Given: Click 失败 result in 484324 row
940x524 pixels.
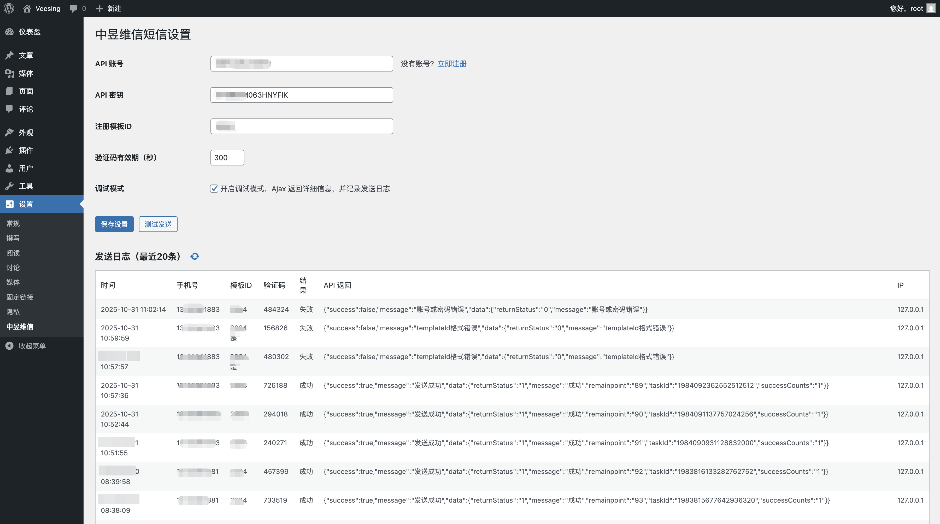Looking at the screenshot, I should [x=306, y=309].
